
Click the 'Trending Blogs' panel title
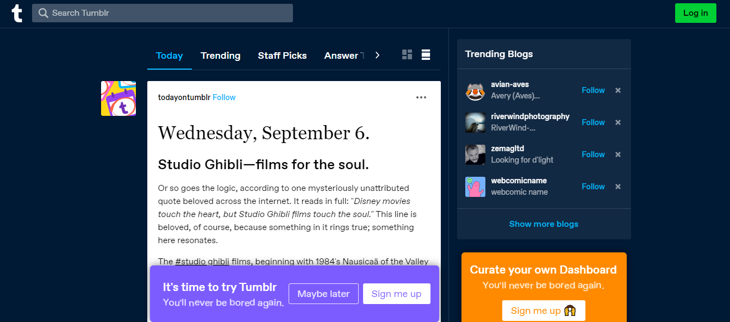pyautogui.click(x=499, y=54)
